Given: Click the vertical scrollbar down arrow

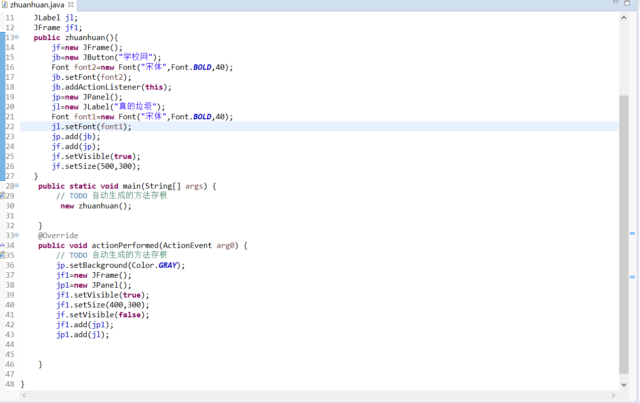Looking at the screenshot, I should pos(624,385).
